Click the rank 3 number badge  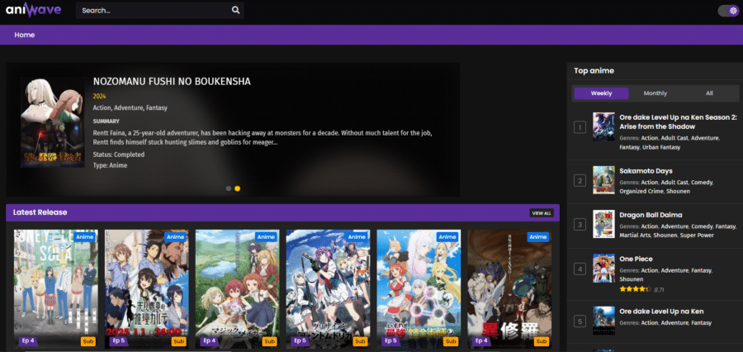click(x=580, y=225)
